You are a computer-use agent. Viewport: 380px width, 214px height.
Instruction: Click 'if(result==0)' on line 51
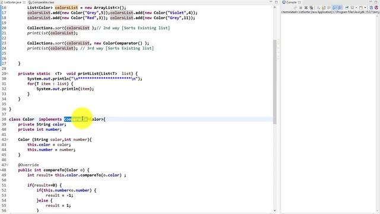click(x=43, y=185)
